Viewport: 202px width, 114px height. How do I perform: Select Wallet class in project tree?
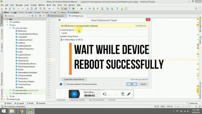pyautogui.click(x=21, y=87)
